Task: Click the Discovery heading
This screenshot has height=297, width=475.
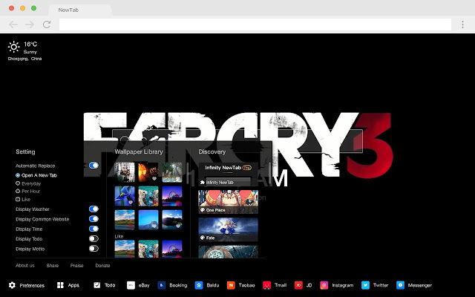Action: point(212,151)
